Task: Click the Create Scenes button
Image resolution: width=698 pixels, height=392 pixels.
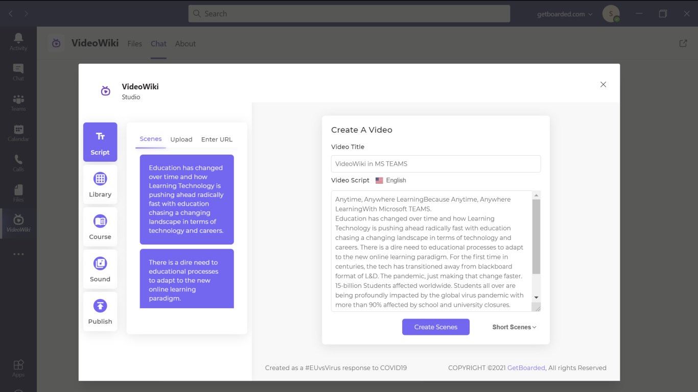Action: click(x=436, y=327)
